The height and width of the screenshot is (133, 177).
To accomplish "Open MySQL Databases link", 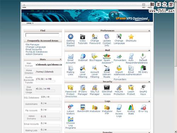I will [x=36, y=52].
